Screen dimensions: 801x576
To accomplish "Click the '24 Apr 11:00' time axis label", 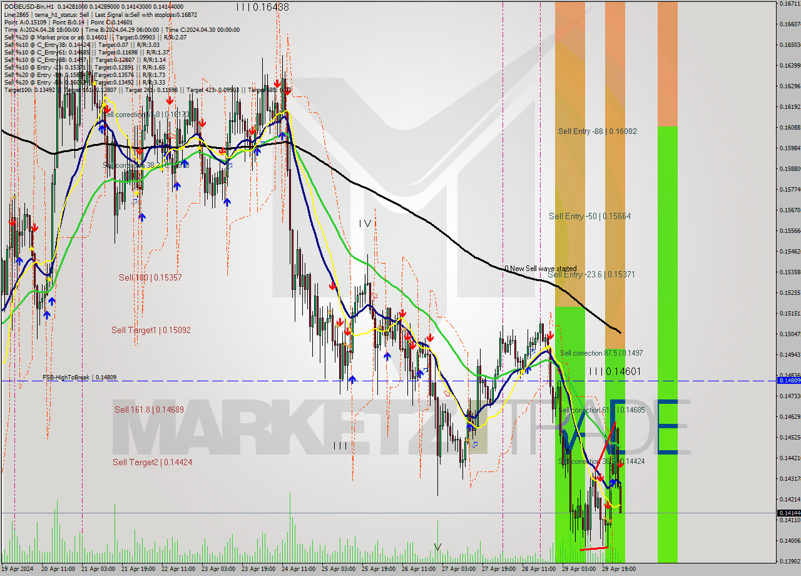I will point(298,570).
